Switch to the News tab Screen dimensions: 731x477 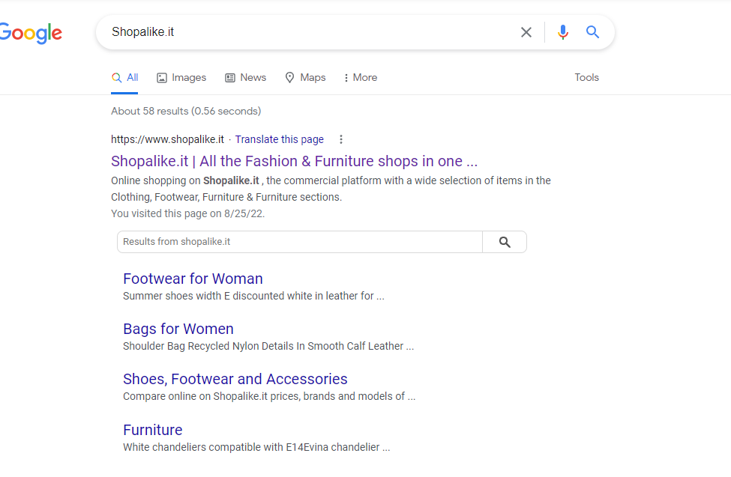pyautogui.click(x=246, y=78)
